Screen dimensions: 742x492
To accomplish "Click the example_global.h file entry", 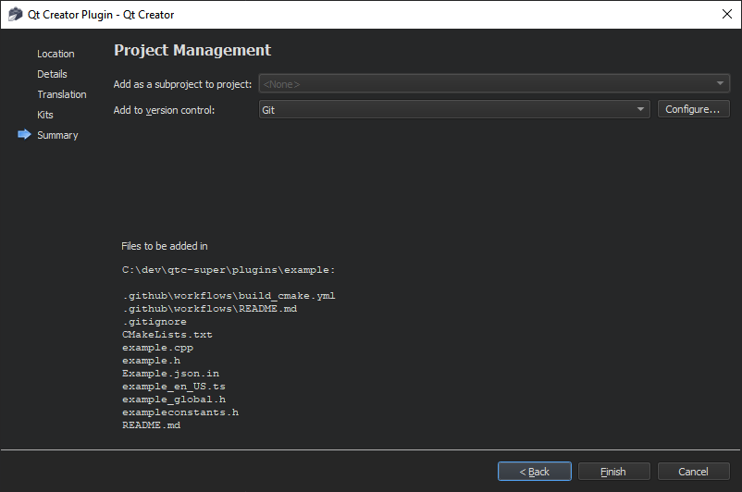I will click(174, 400).
